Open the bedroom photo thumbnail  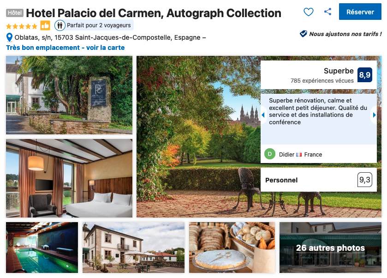69,178
